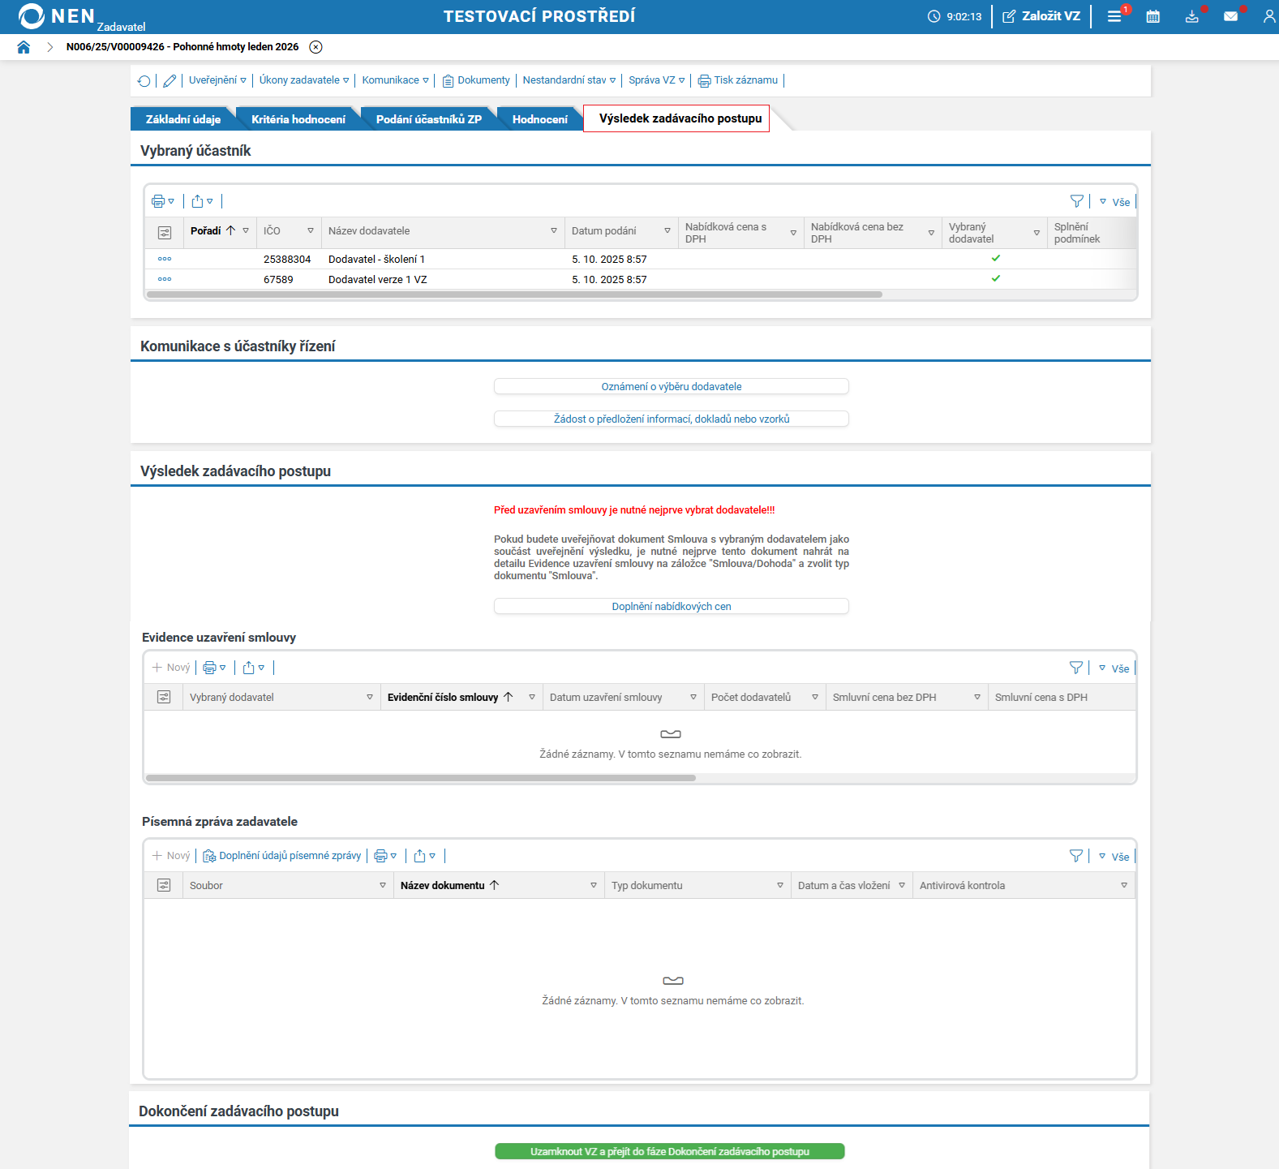Click Žádost o předložení informací button

click(x=672, y=419)
